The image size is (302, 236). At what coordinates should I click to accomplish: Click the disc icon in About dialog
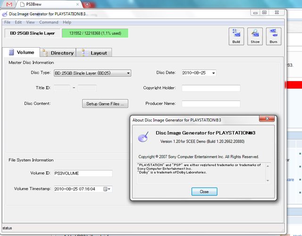tap(143, 137)
